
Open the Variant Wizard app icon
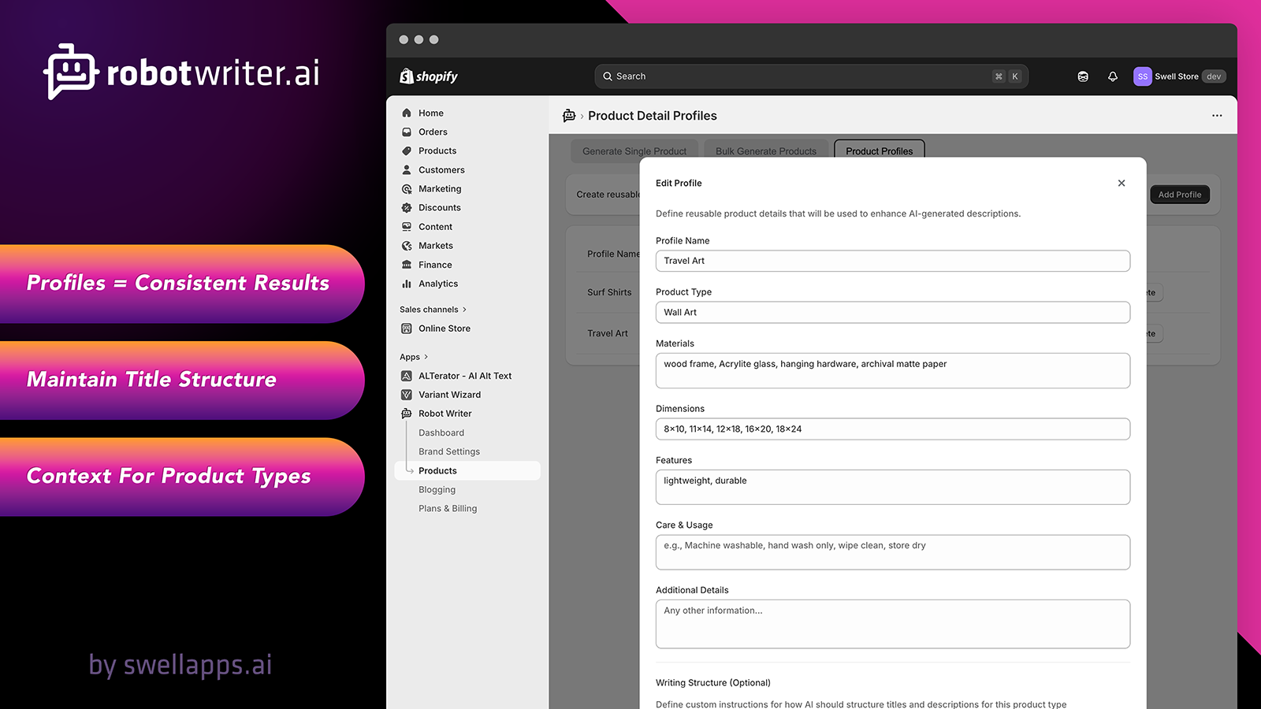tap(405, 395)
